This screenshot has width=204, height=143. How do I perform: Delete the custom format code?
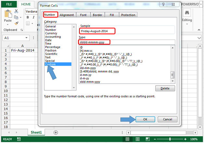pyautogui.click(x=165, y=88)
